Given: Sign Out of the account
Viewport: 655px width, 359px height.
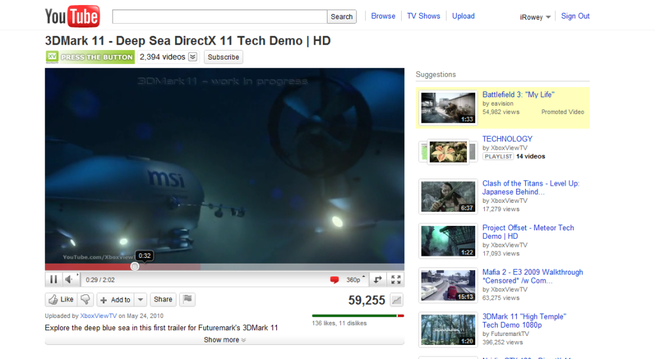Looking at the screenshot, I should [575, 16].
